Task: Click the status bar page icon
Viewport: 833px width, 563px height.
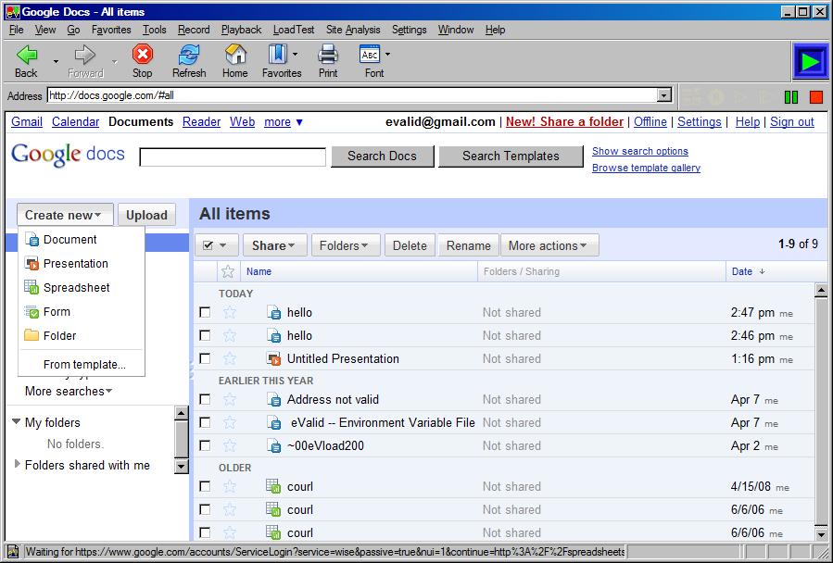Action: [x=13, y=552]
